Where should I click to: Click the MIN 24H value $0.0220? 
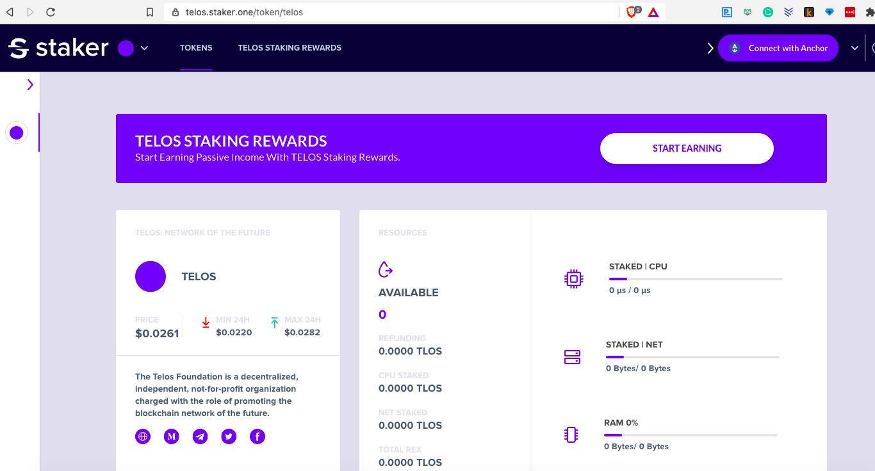[x=234, y=332]
